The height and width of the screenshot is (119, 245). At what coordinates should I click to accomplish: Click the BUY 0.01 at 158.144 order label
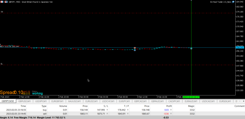(9, 46)
